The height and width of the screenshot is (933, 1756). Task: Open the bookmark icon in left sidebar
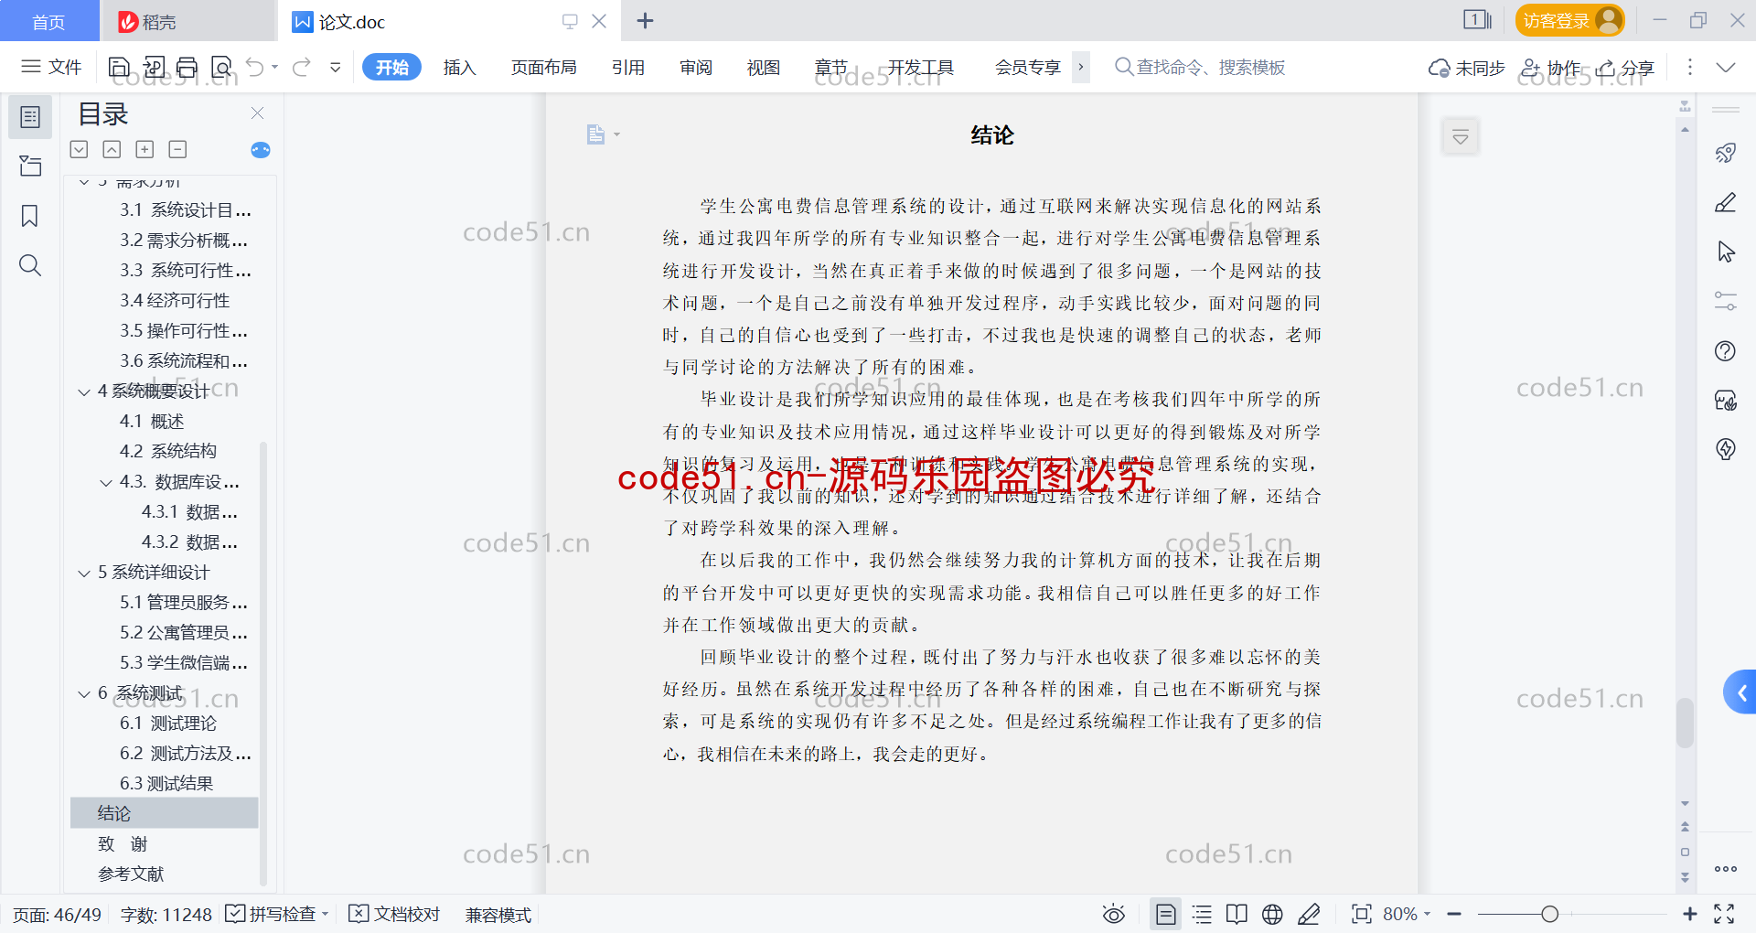30,216
